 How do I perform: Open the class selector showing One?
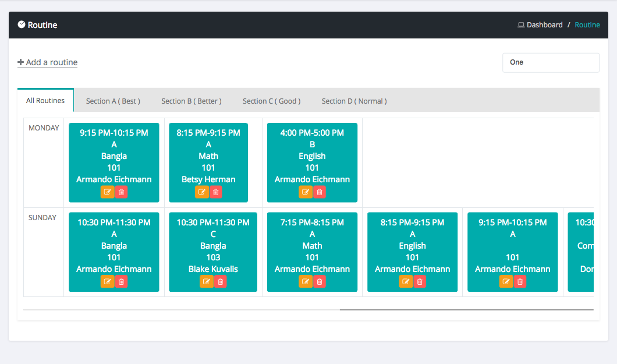pyautogui.click(x=550, y=63)
